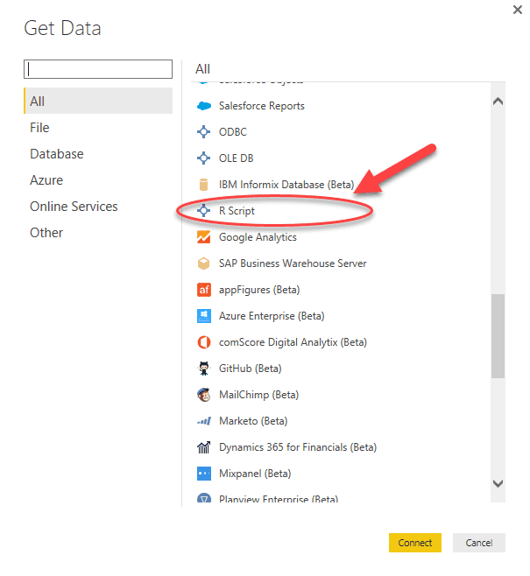Screen dimensions: 530x576
Task: Click the Google Analytics chart icon
Action: coord(203,237)
